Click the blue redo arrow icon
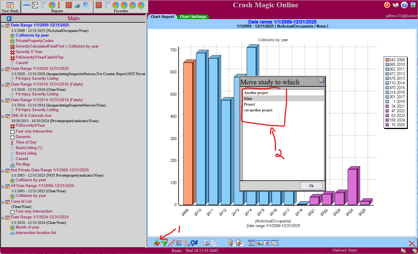This screenshot has height=254, width=418. click(x=194, y=243)
